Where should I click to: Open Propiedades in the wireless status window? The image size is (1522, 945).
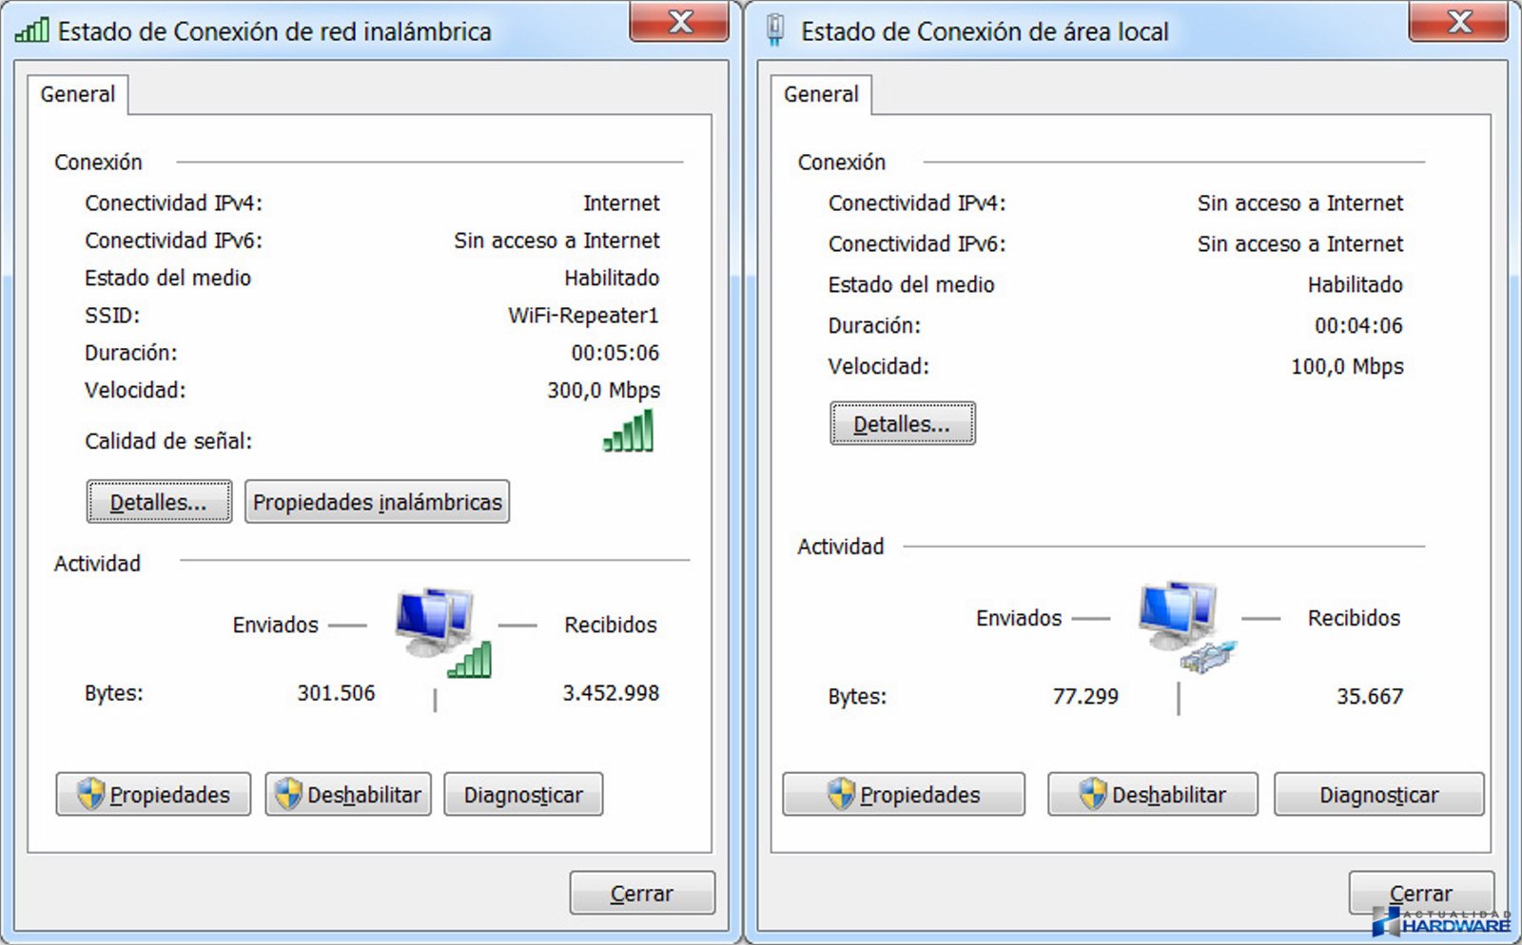coord(153,795)
